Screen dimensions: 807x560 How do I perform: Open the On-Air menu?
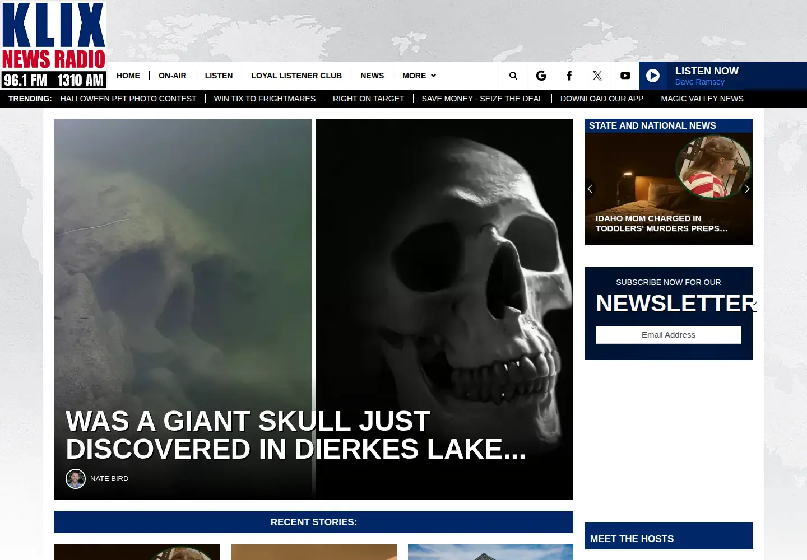pyautogui.click(x=173, y=76)
